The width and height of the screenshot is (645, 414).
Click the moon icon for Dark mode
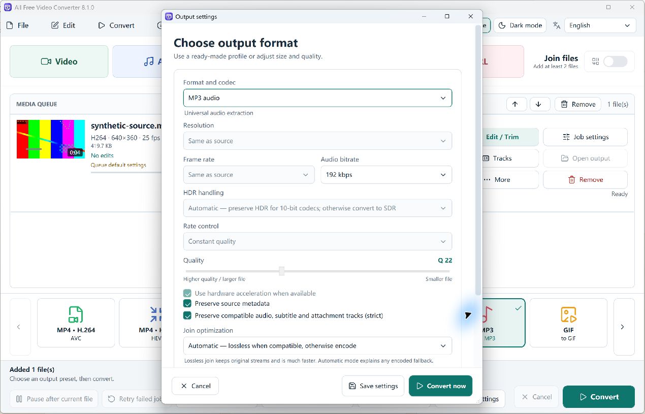[502, 25]
